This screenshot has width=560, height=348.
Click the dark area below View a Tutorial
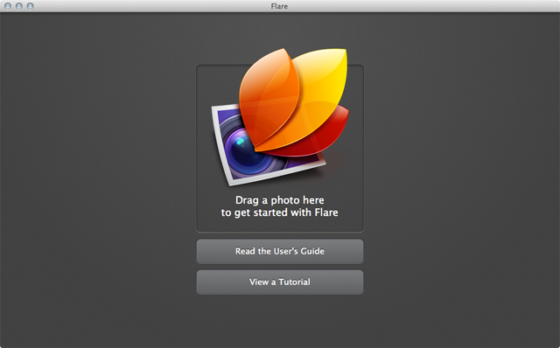(x=280, y=321)
